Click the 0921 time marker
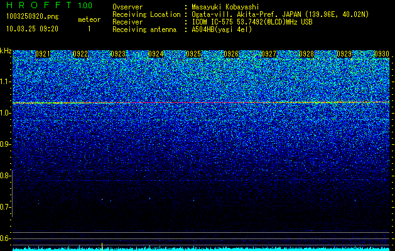Image resolution: width=395 pixels, height=251 pixels. coord(43,54)
